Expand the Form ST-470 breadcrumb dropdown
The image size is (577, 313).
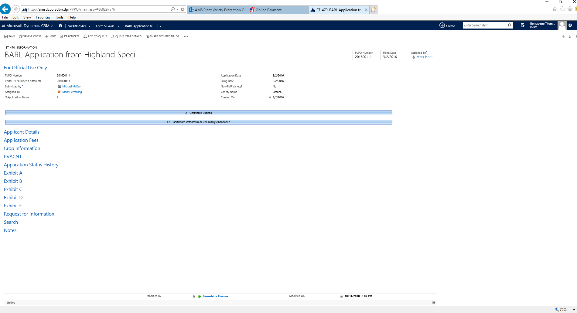tap(118, 26)
